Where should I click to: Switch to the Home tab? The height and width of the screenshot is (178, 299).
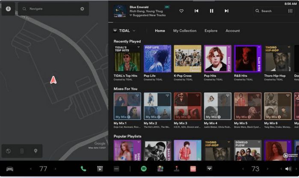160,31
